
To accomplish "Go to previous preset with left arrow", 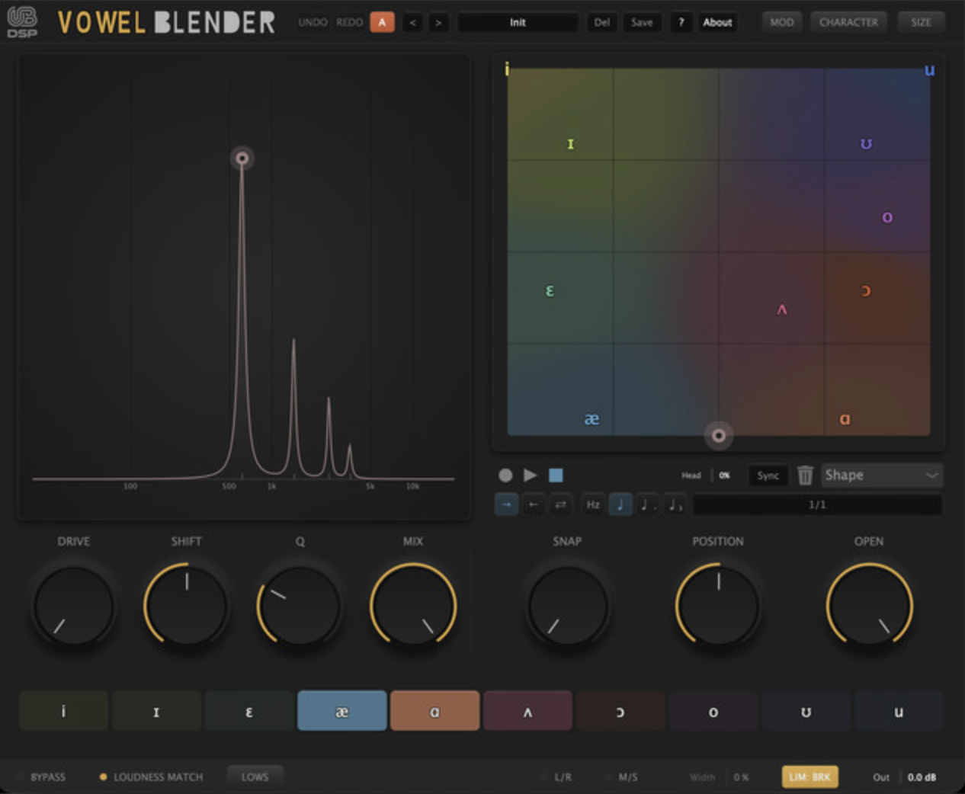I will pos(412,22).
